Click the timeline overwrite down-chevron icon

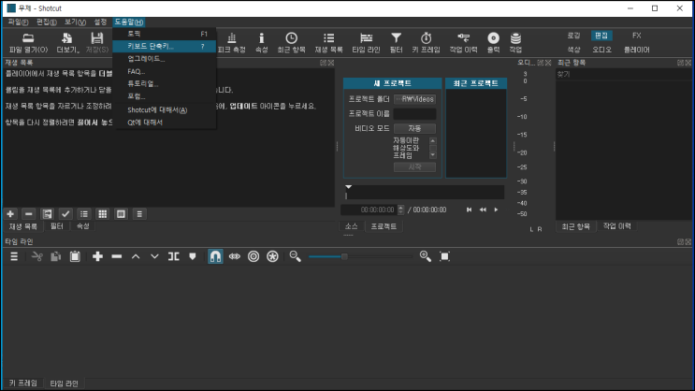154,256
